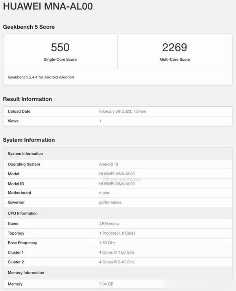236x291 pixels.
Task: Click the System Information table header row
Action: (118, 154)
